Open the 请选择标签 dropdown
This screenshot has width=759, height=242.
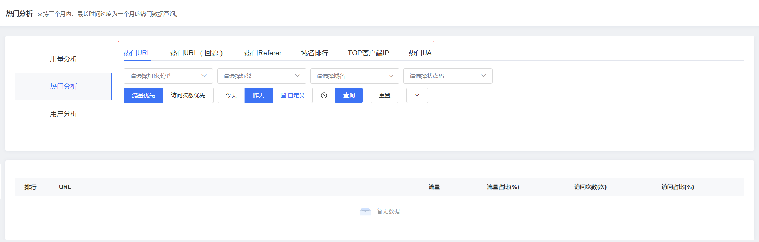click(261, 76)
